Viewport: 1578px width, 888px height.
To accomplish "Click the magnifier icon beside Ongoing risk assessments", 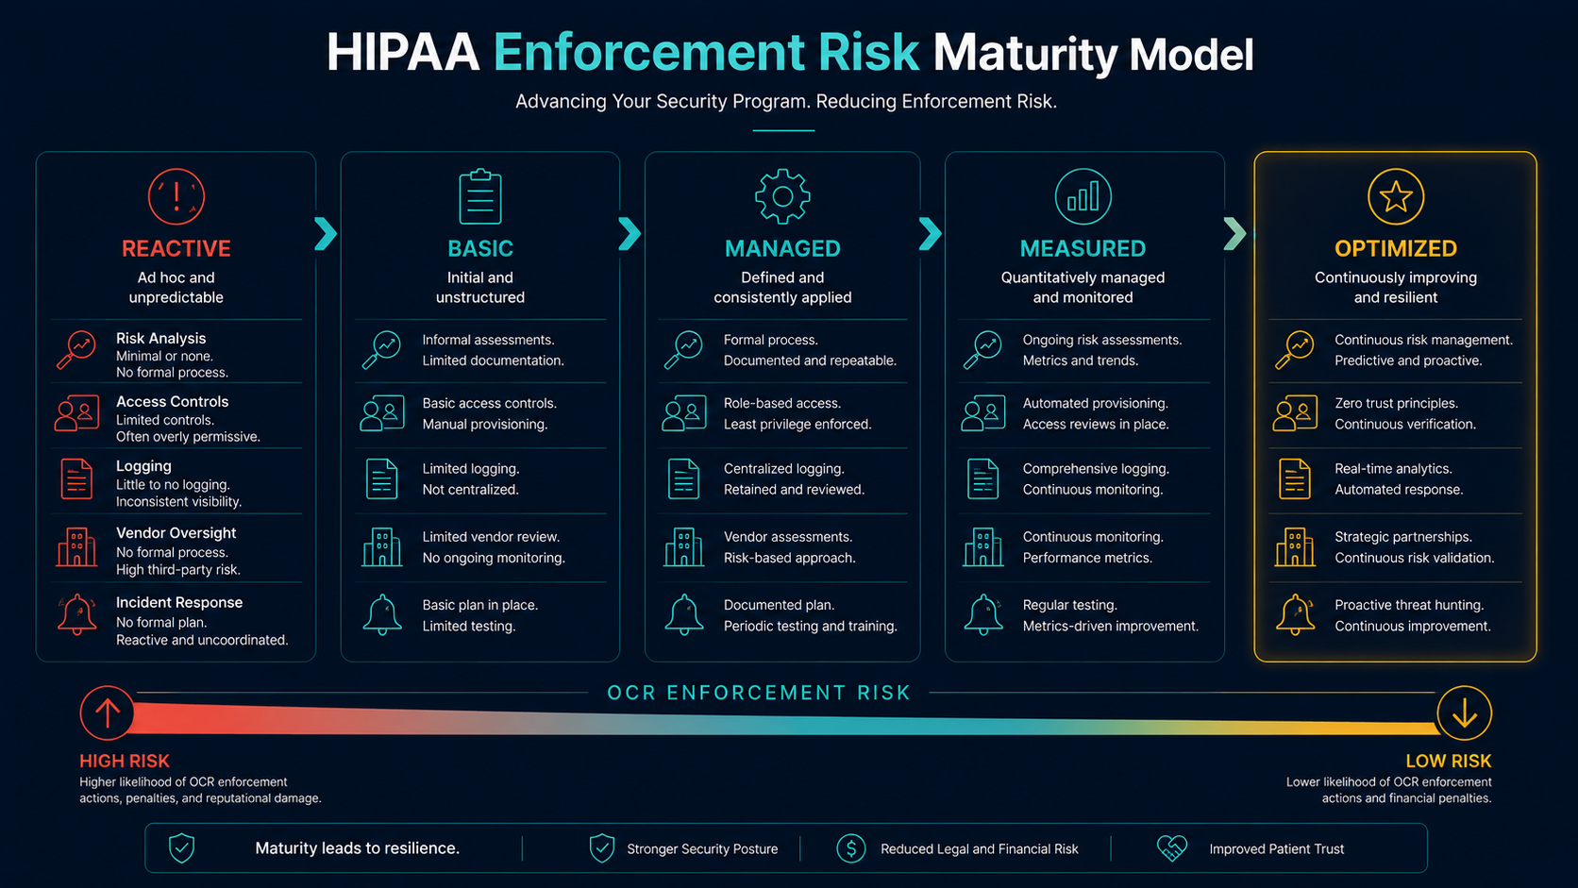I will [x=982, y=350].
